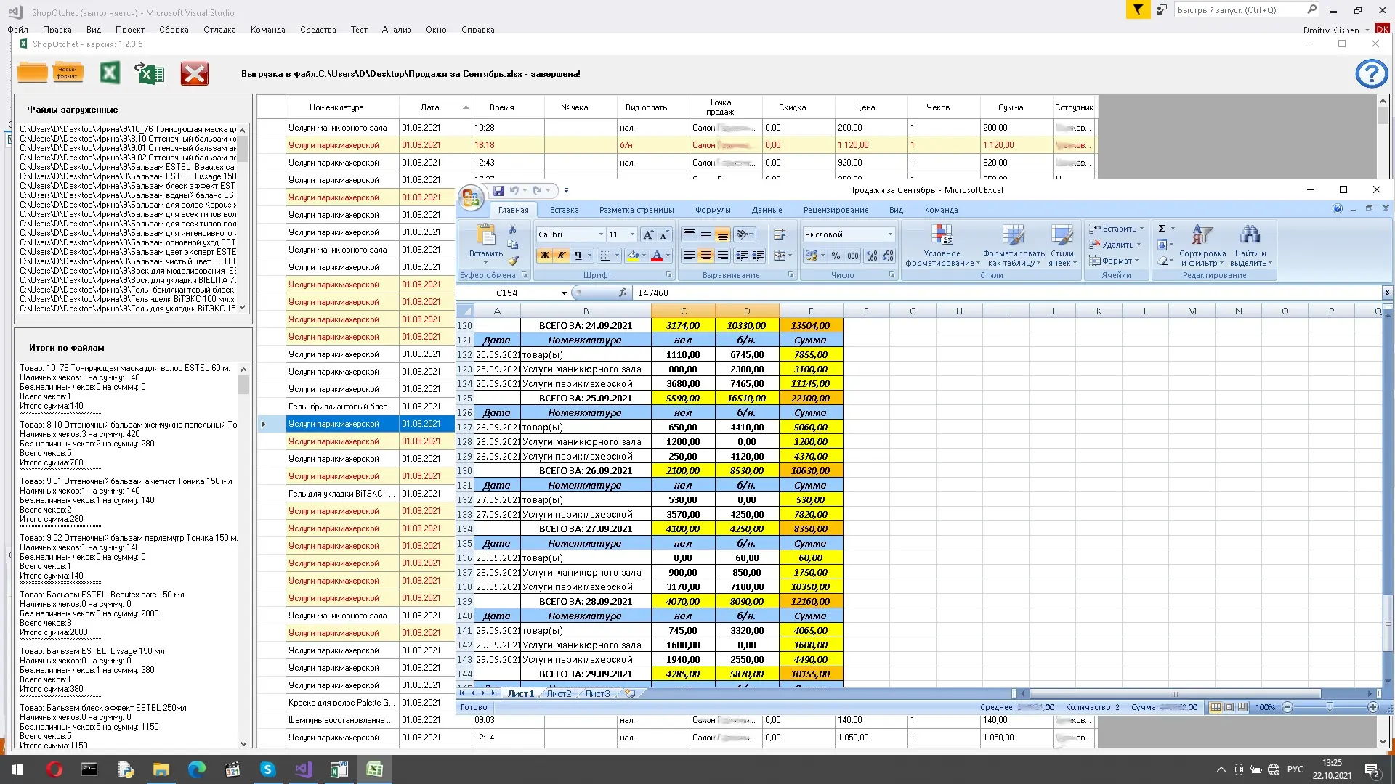The image size is (1395, 784).
Task: Switch to the Формулы ribbon tab
Action: click(712, 210)
